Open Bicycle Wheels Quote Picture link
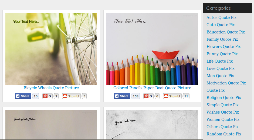 click(x=51, y=88)
